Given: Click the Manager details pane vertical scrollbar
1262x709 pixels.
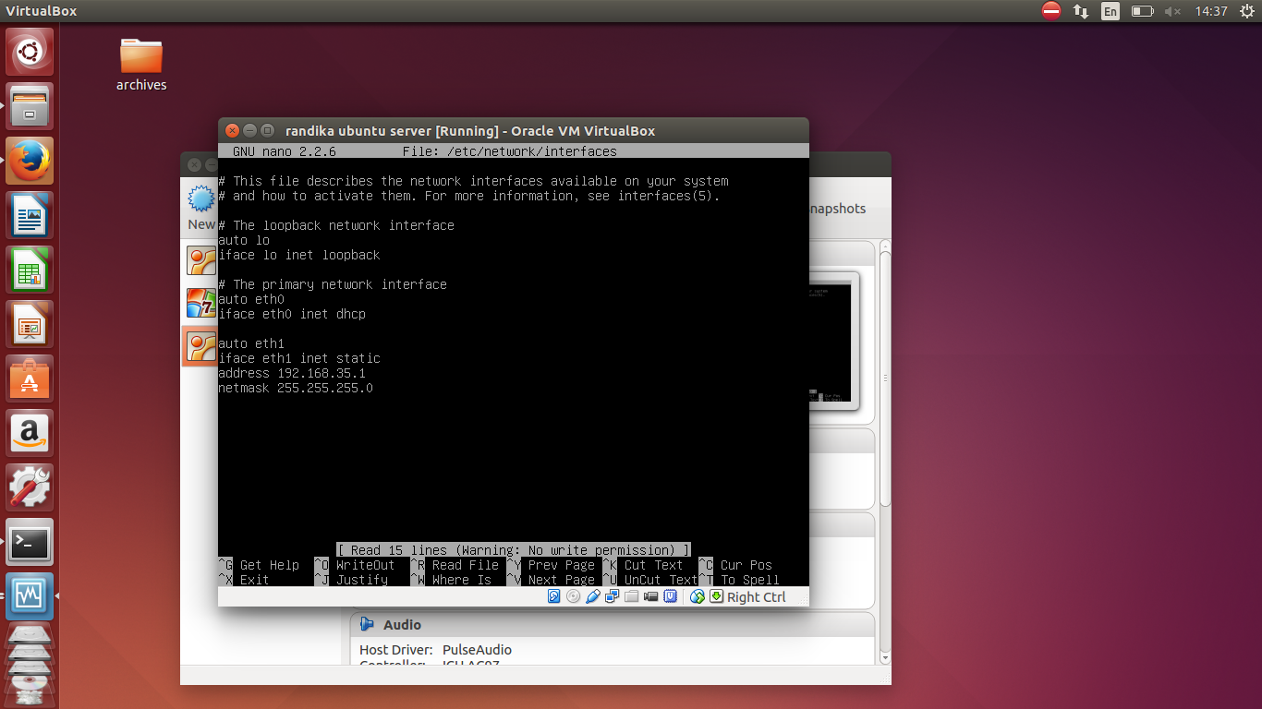Looking at the screenshot, I should click(x=885, y=379).
